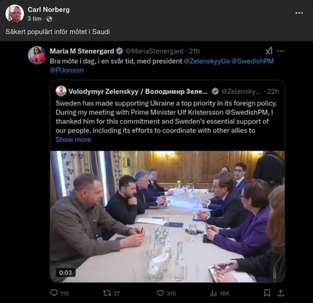Open the @SwedishPM mention link

tap(252, 61)
